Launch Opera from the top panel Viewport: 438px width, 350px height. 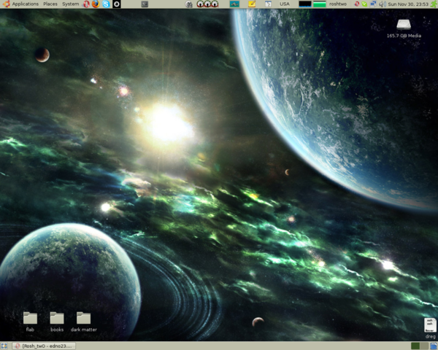point(87,4)
